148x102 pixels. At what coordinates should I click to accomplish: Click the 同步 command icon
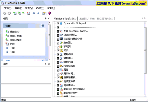coord(61,51)
